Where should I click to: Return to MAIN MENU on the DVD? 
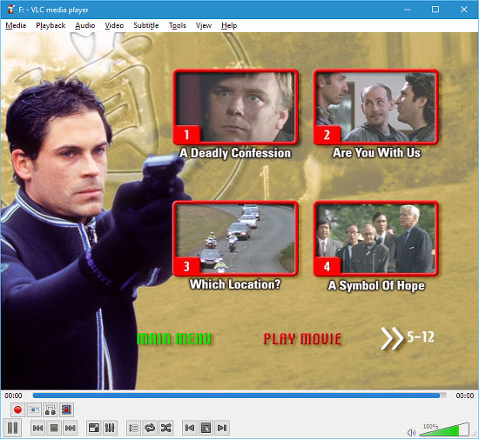click(174, 339)
